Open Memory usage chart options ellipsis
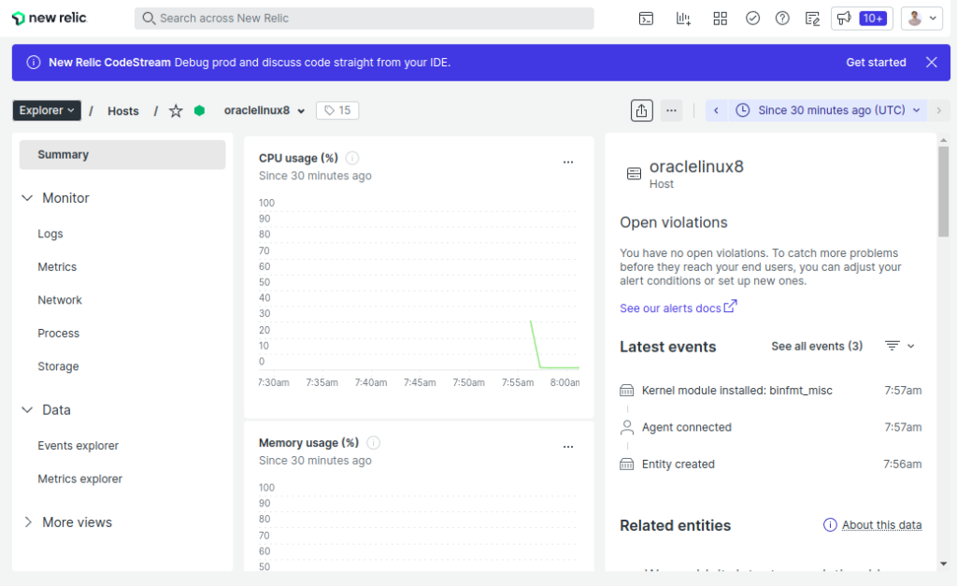The image size is (957, 586). click(568, 447)
